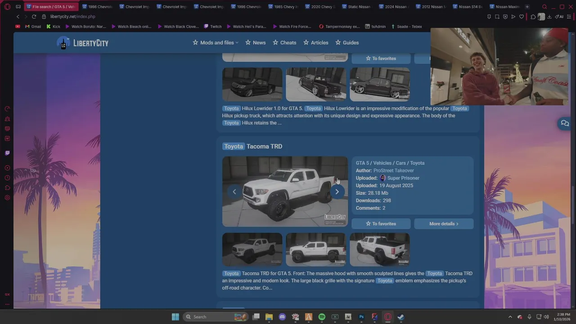Switch to the Static Nissan tab
This screenshot has width=576, height=324.
coord(357,7)
